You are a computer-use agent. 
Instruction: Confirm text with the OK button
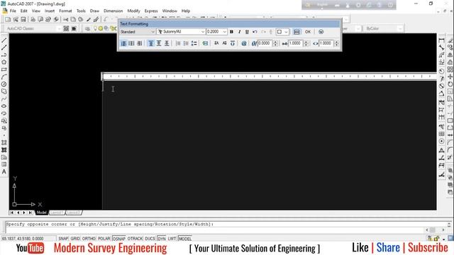coord(308,32)
